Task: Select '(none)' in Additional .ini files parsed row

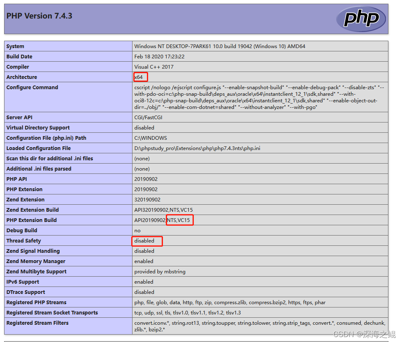Action: click(x=142, y=169)
